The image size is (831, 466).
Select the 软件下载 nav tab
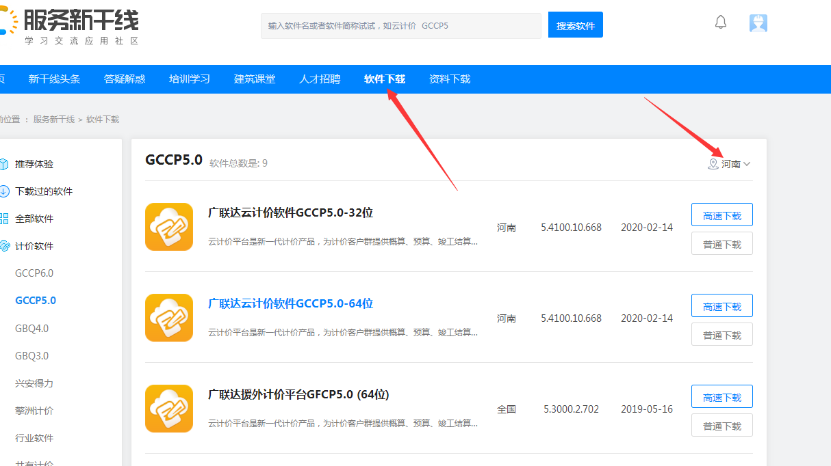point(385,79)
